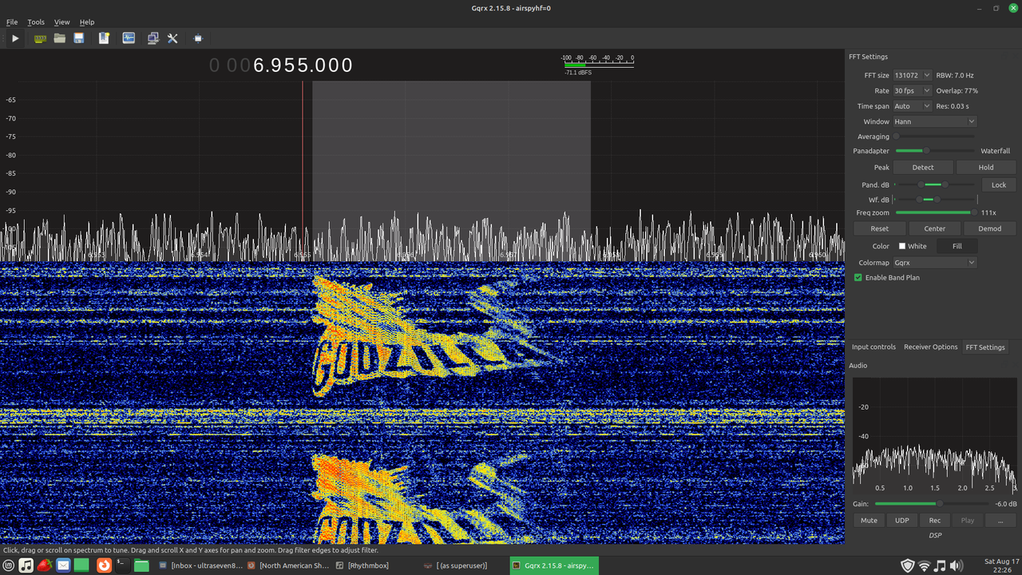Toggle Fill under spectrum
Viewport: 1022px width, 575px height.
(x=957, y=246)
